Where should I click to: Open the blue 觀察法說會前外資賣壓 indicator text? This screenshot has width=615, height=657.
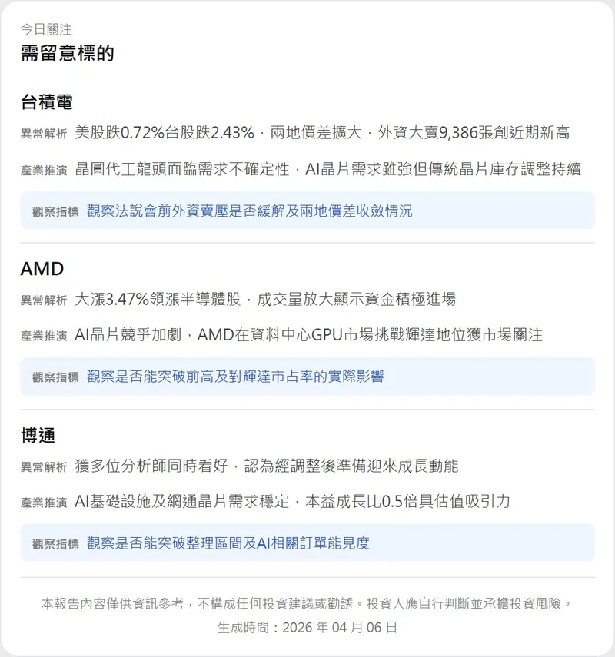coord(250,211)
